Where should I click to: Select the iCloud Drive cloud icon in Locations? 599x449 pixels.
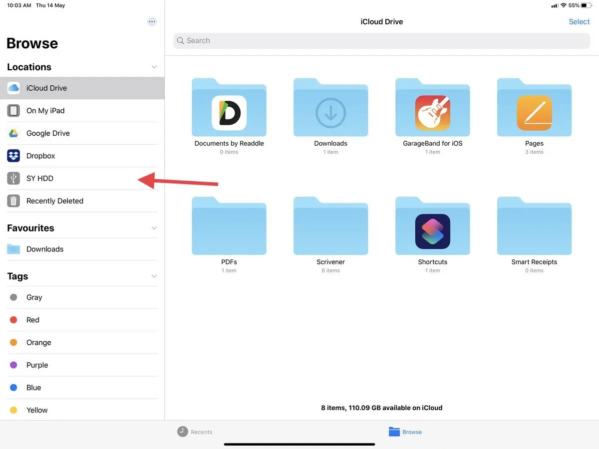(x=13, y=88)
